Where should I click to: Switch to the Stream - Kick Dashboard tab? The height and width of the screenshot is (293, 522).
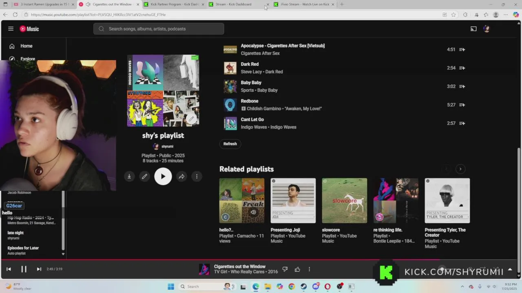click(239, 4)
